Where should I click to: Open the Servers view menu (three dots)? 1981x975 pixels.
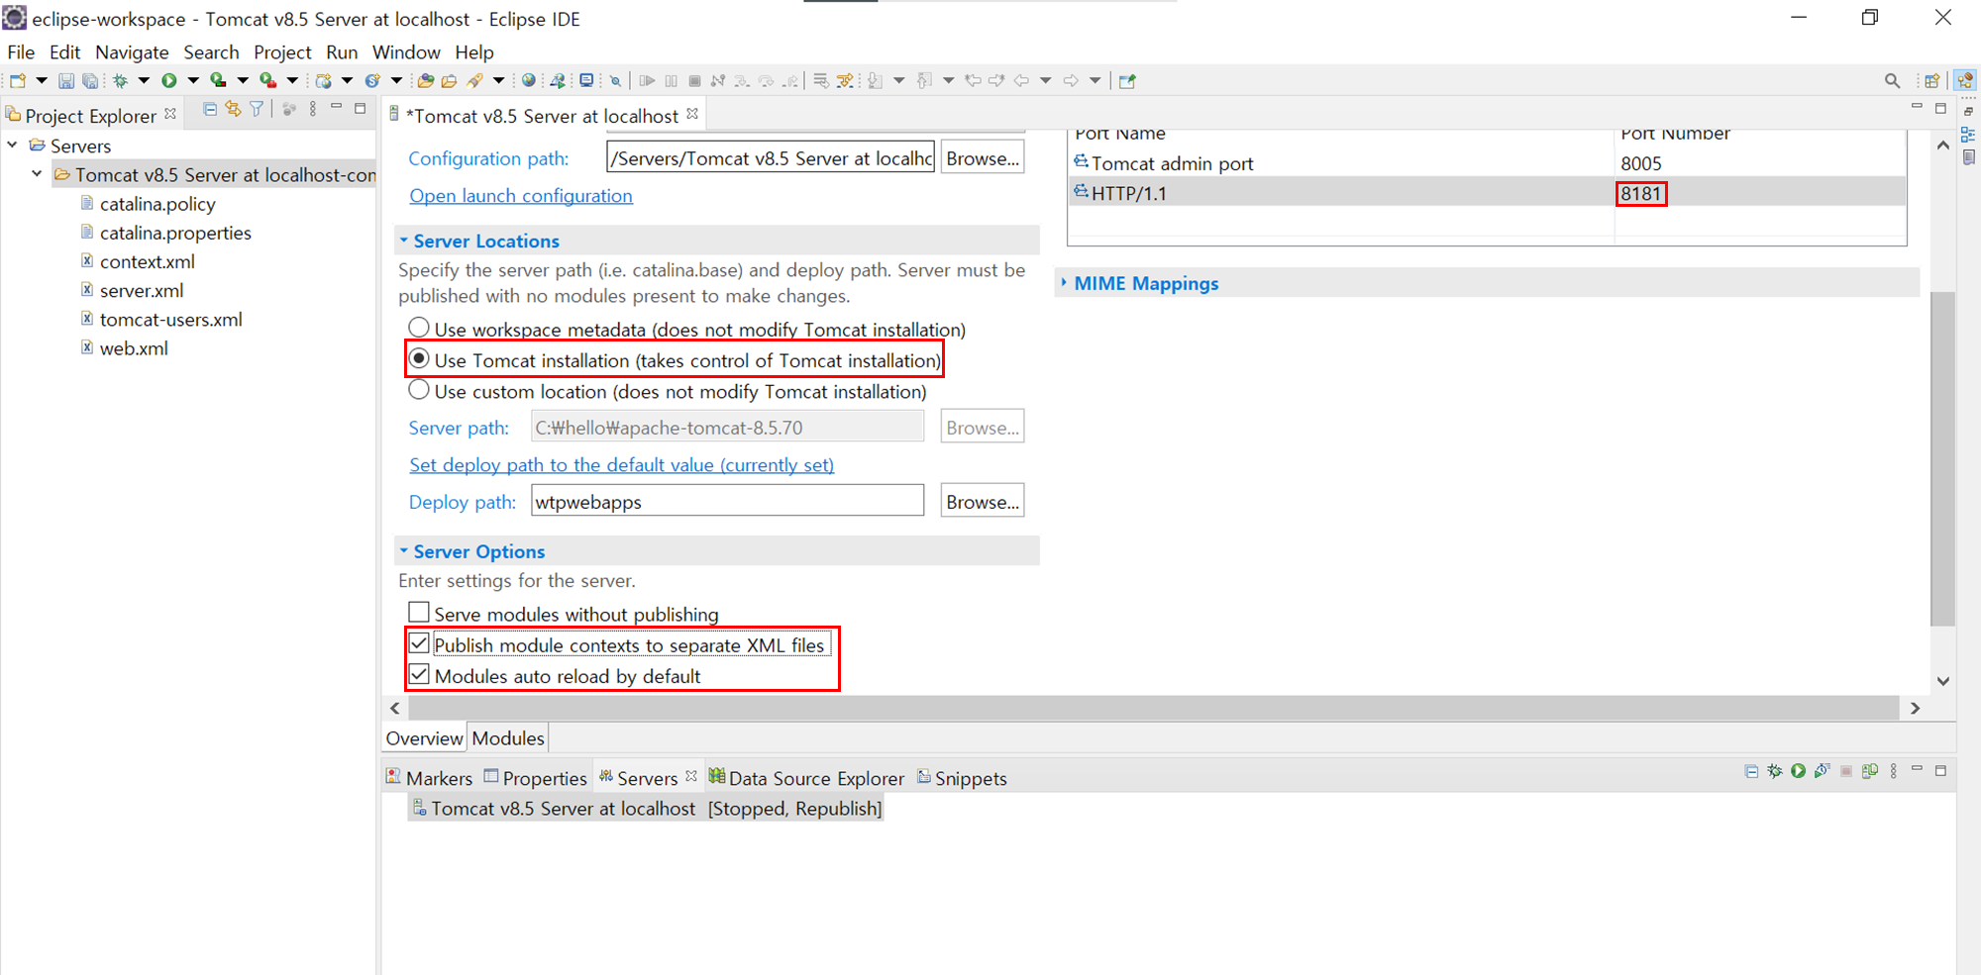tap(1894, 771)
